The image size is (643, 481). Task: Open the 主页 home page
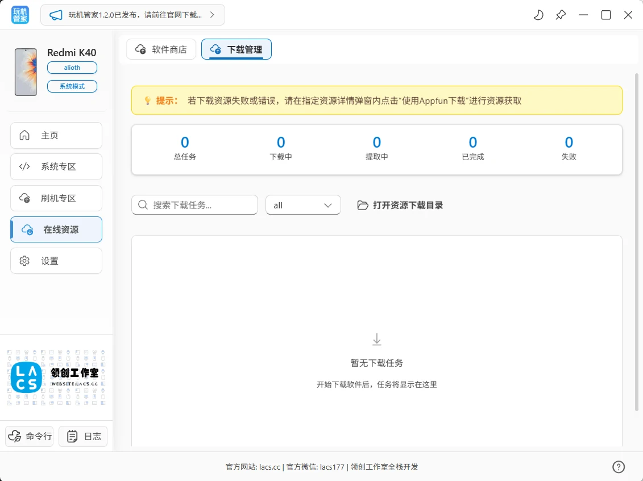click(x=56, y=136)
